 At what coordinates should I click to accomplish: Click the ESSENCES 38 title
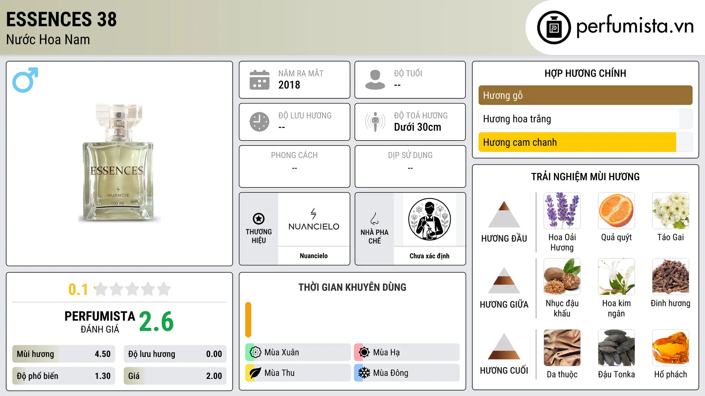(62, 19)
